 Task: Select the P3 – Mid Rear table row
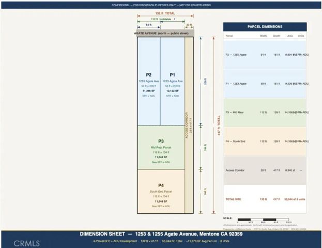265,112
